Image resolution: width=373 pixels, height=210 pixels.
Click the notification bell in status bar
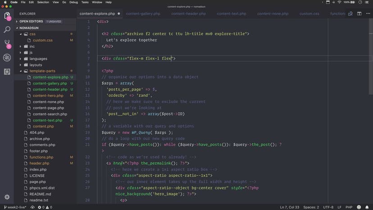[368, 207]
